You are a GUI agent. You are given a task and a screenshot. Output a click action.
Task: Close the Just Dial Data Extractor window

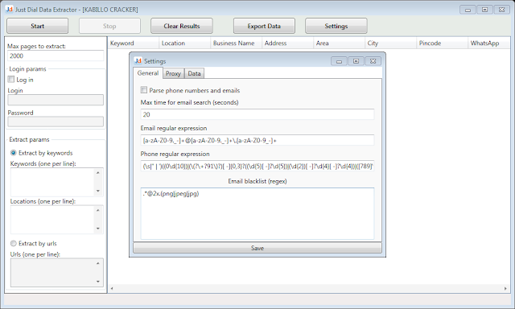click(502, 10)
